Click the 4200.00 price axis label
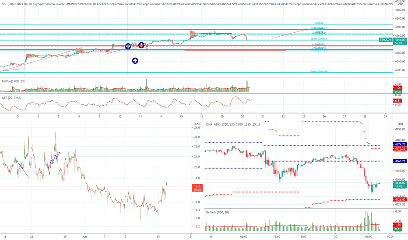This screenshot has height=240, width=408. (400, 27)
